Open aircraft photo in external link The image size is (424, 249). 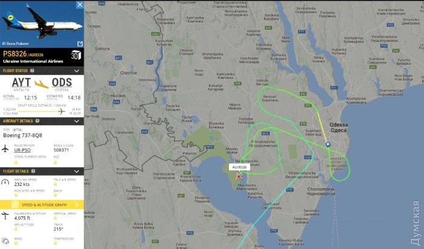click(x=80, y=44)
